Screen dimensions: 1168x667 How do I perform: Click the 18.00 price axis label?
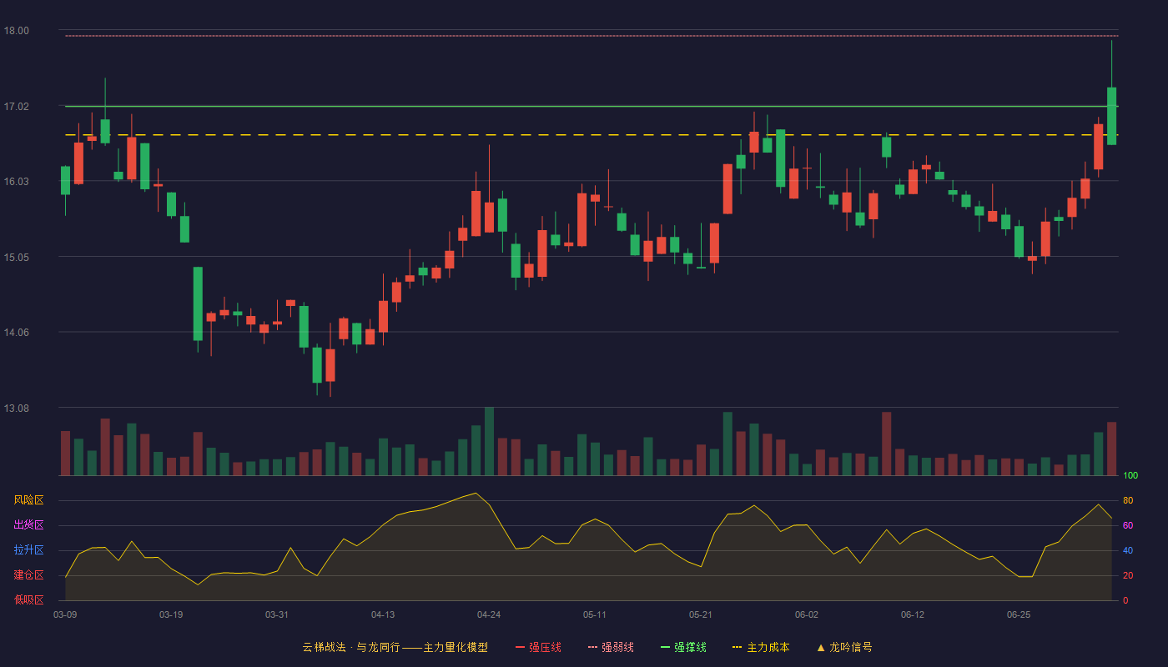click(x=16, y=31)
